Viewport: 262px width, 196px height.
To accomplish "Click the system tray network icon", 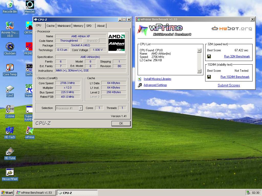I will [248, 193].
